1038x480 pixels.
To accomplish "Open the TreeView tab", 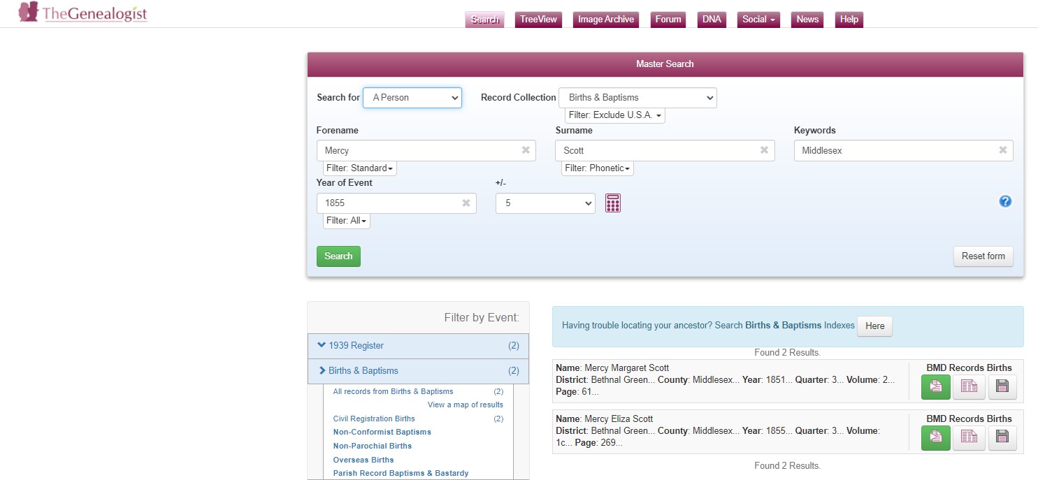I will pyautogui.click(x=538, y=20).
